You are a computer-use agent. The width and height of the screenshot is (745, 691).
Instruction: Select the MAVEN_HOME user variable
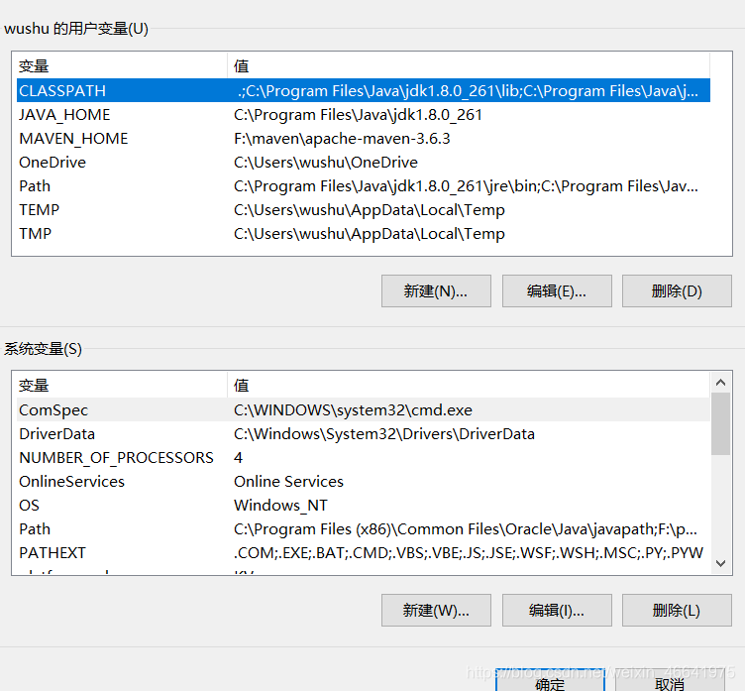pos(364,139)
